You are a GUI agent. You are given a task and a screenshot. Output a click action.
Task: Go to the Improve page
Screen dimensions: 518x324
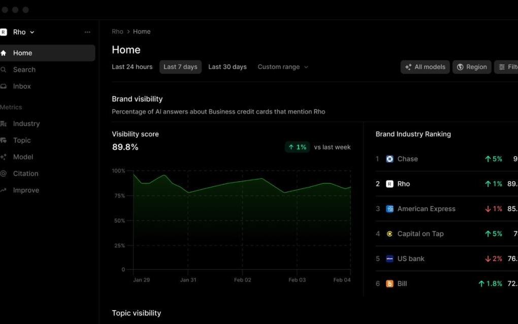26,190
